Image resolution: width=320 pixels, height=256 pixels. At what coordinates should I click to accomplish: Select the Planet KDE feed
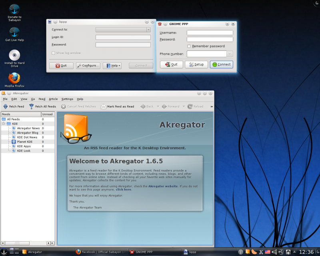pyautogui.click(x=24, y=142)
